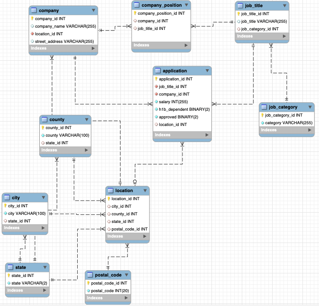Collapse the application table

click(207, 71)
